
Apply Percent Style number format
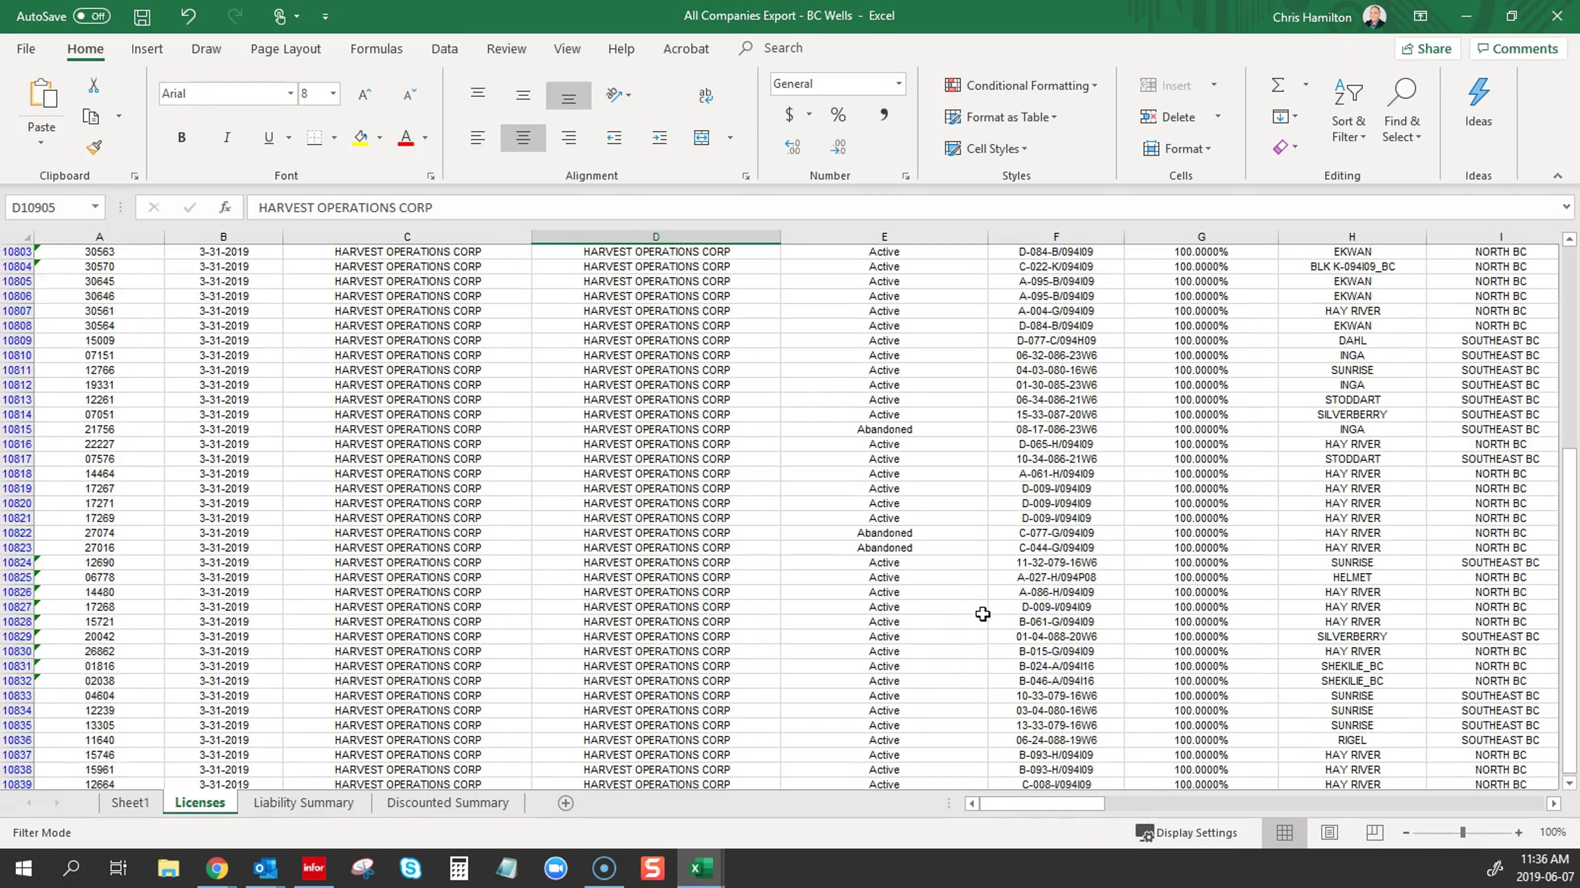pyautogui.click(x=837, y=115)
